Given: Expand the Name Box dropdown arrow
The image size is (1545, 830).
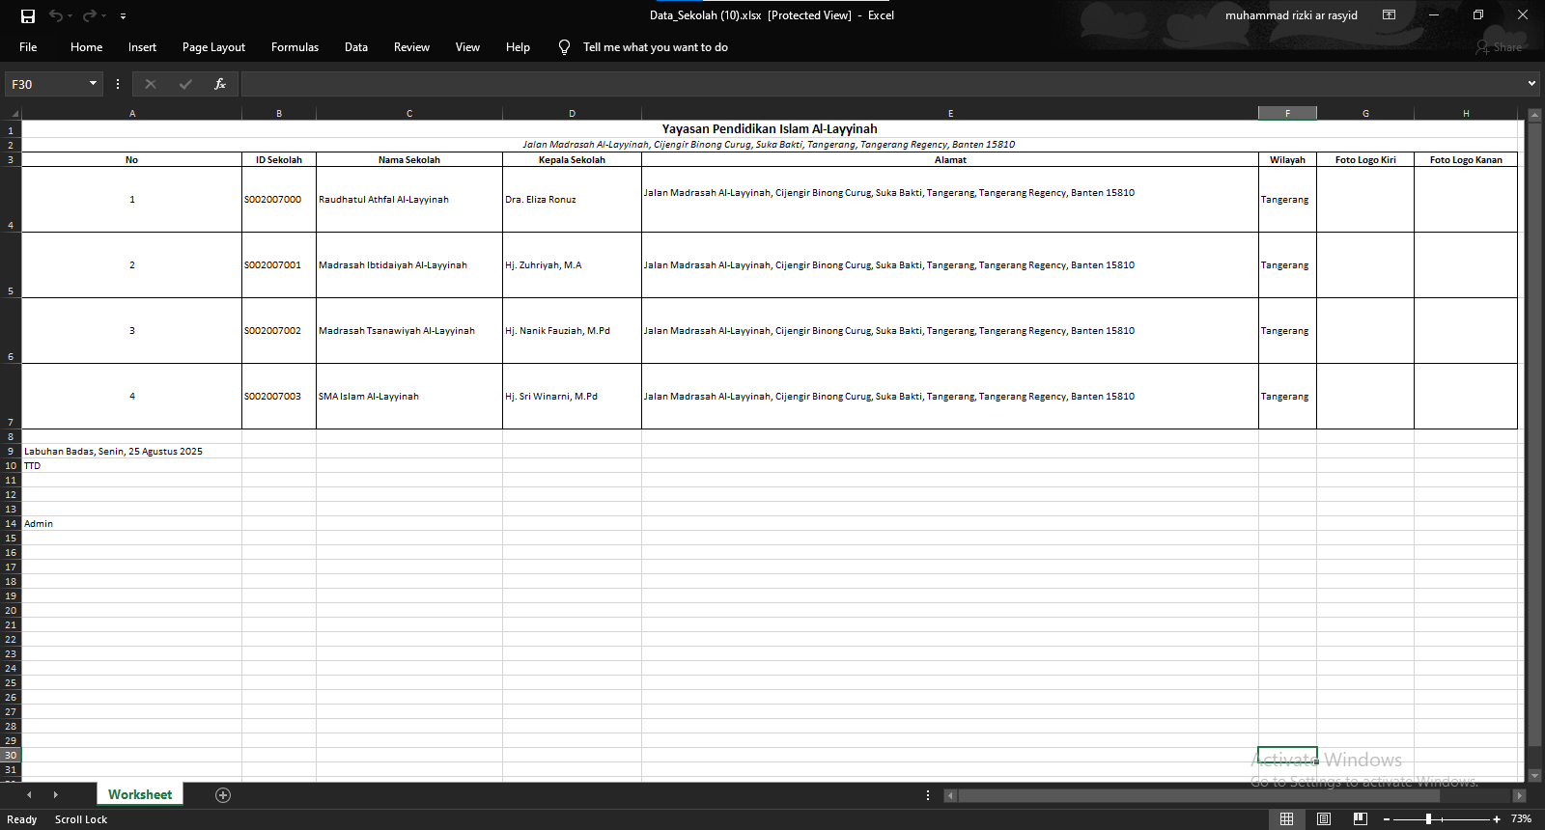Looking at the screenshot, I should point(93,84).
